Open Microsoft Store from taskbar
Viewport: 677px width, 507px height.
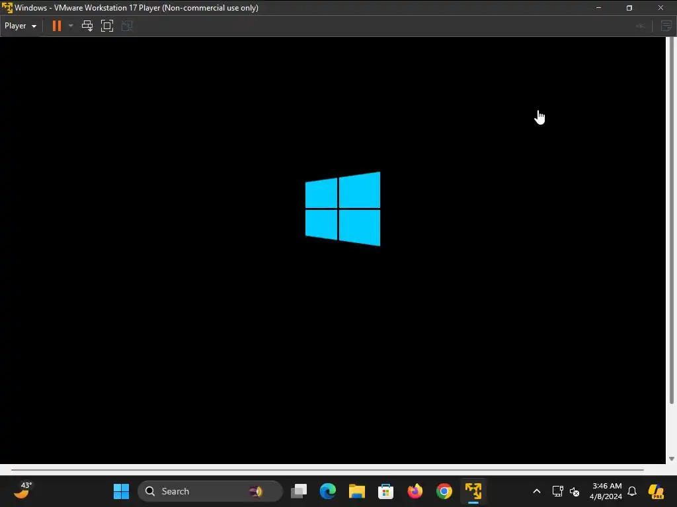click(x=385, y=491)
